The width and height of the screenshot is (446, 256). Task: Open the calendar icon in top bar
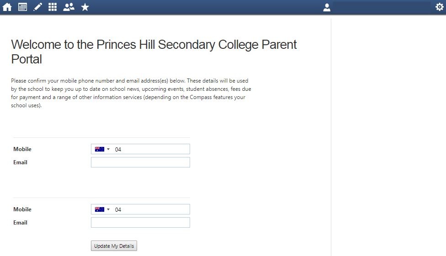click(x=22, y=7)
